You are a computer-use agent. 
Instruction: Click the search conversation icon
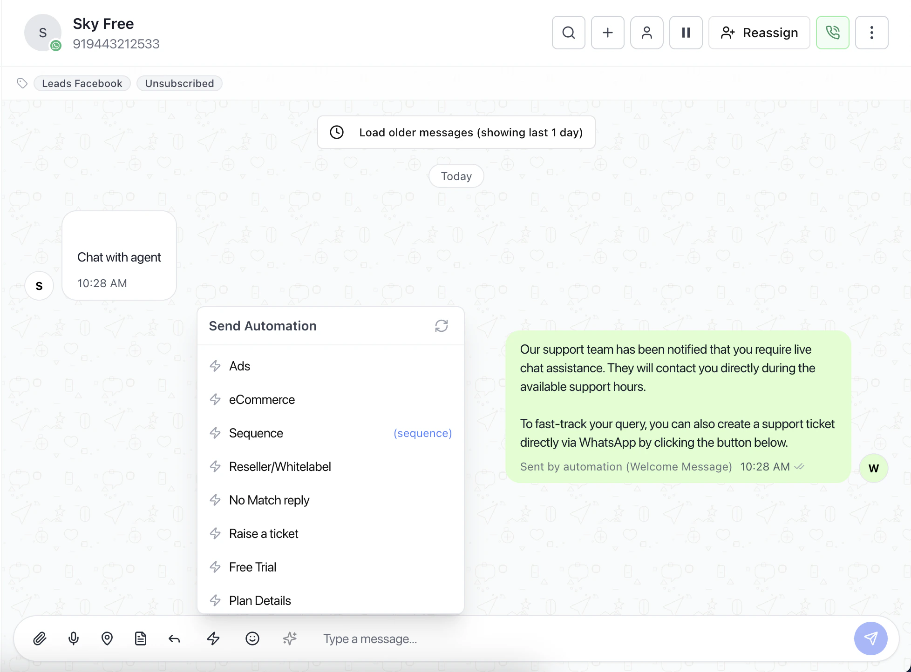[x=568, y=33]
